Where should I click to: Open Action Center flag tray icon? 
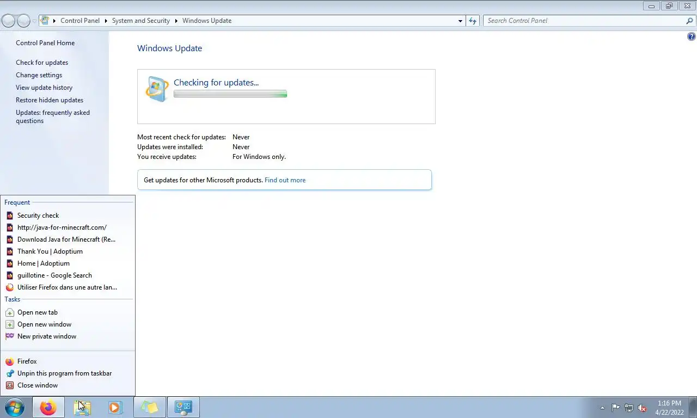tap(615, 408)
